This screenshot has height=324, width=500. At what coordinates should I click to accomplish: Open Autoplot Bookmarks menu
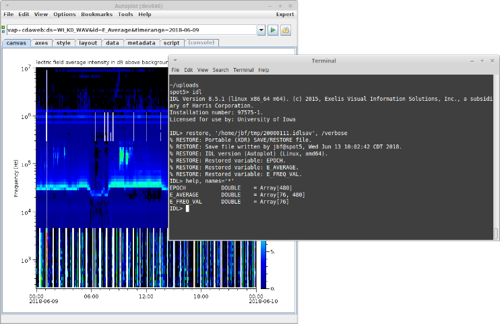pyautogui.click(x=96, y=14)
